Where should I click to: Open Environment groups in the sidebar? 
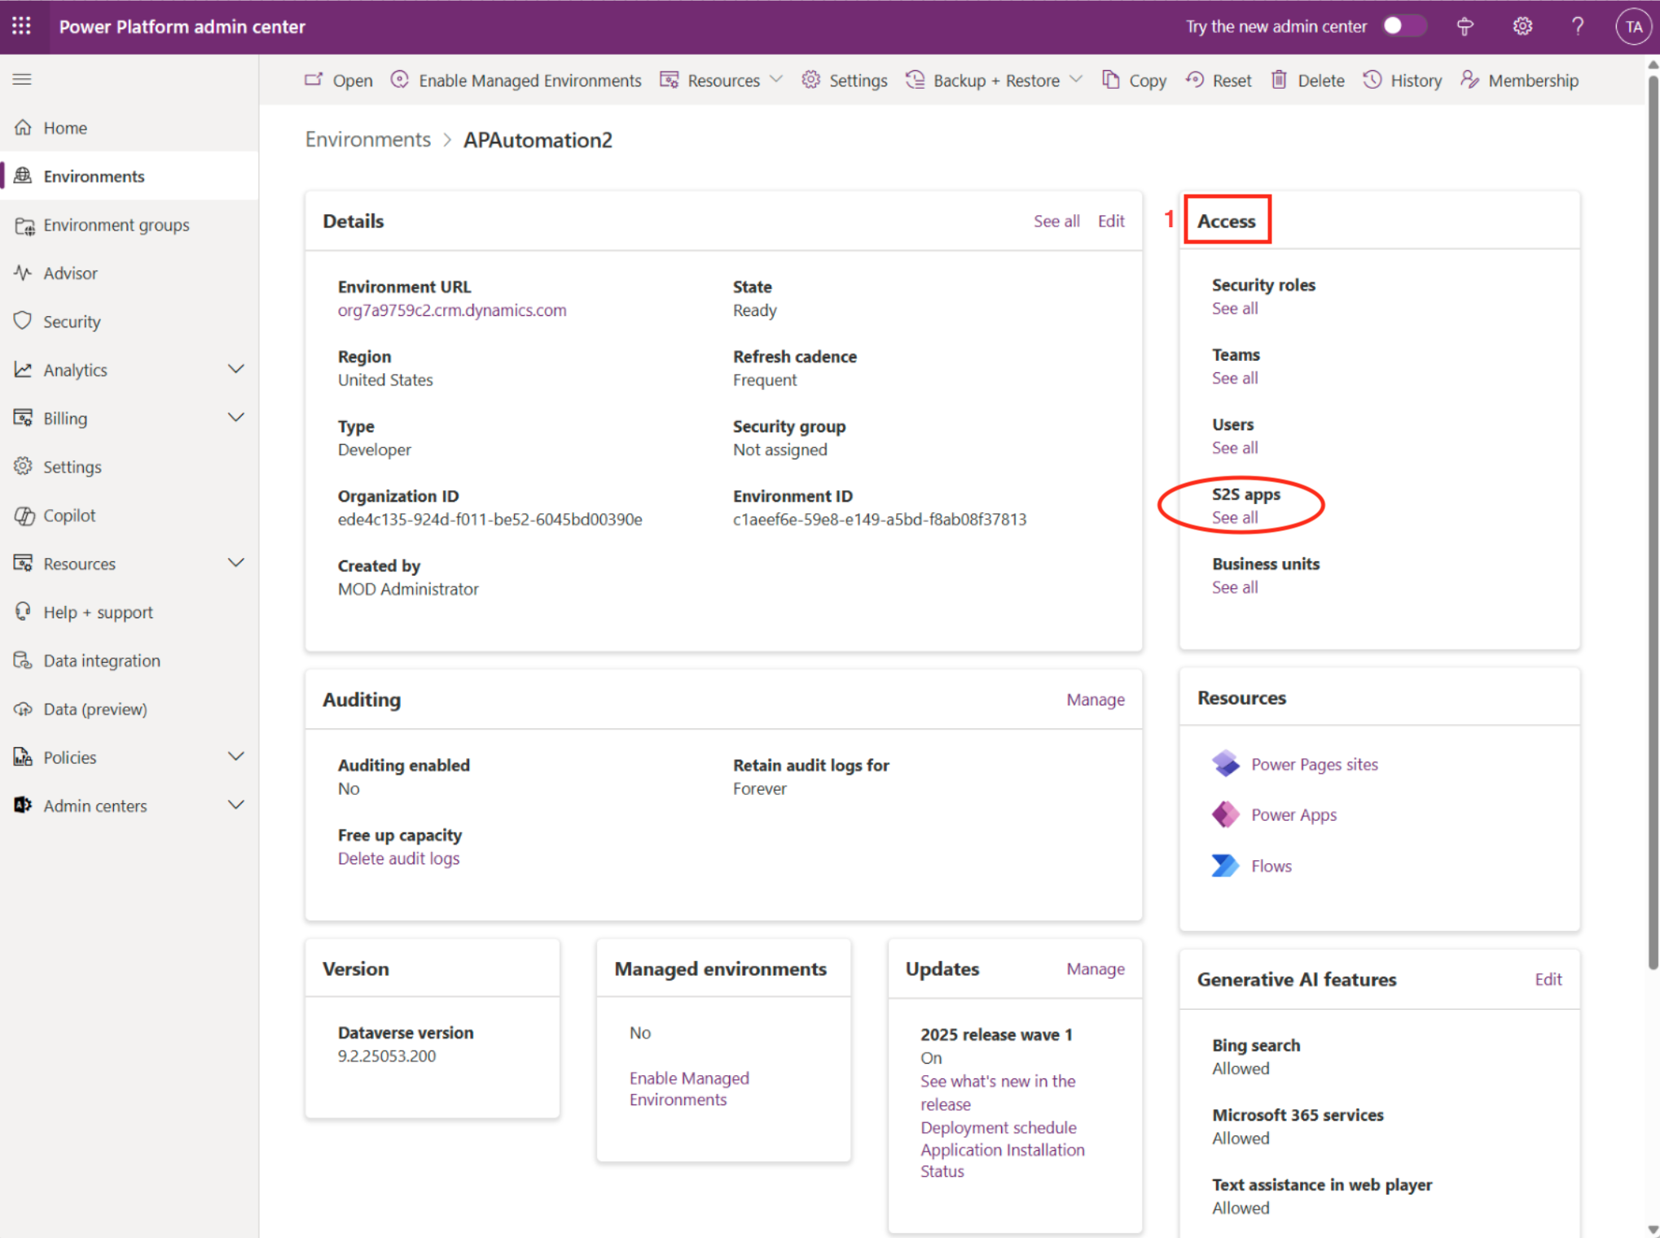tap(130, 225)
